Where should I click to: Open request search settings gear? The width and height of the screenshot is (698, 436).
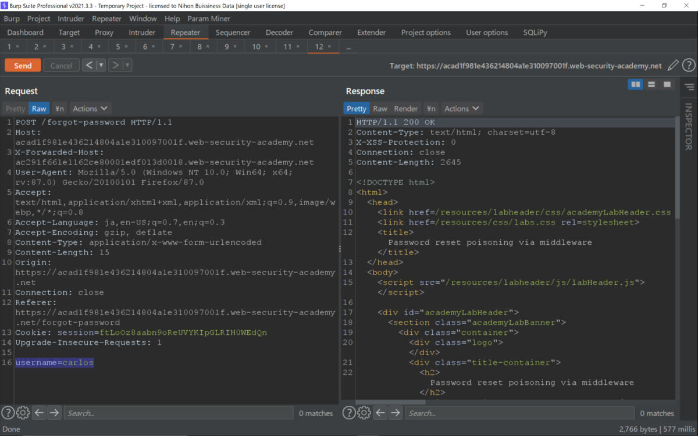tap(23, 413)
